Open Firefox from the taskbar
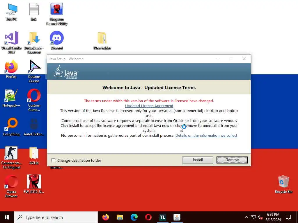Screen dimensions: 298x223 point(105,217)
